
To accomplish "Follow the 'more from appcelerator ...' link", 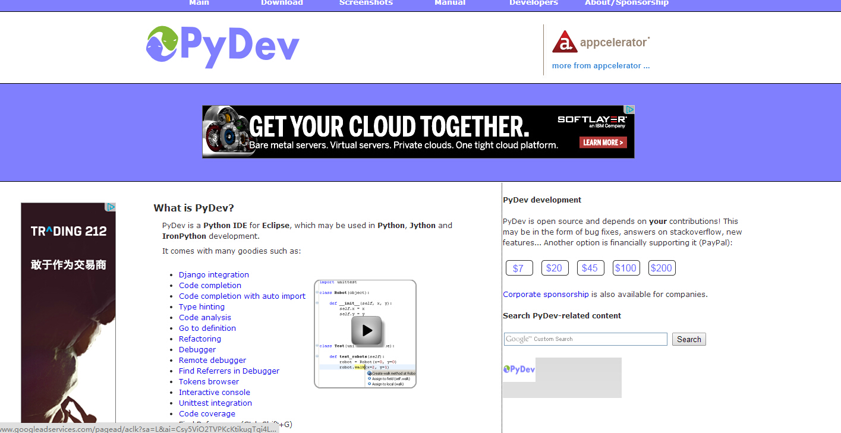I will [x=601, y=65].
